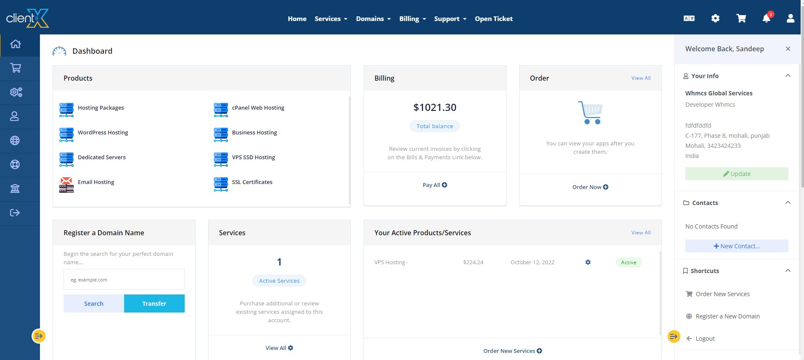Click the green Update button
Viewport: 804px width, 360px height.
(x=736, y=174)
